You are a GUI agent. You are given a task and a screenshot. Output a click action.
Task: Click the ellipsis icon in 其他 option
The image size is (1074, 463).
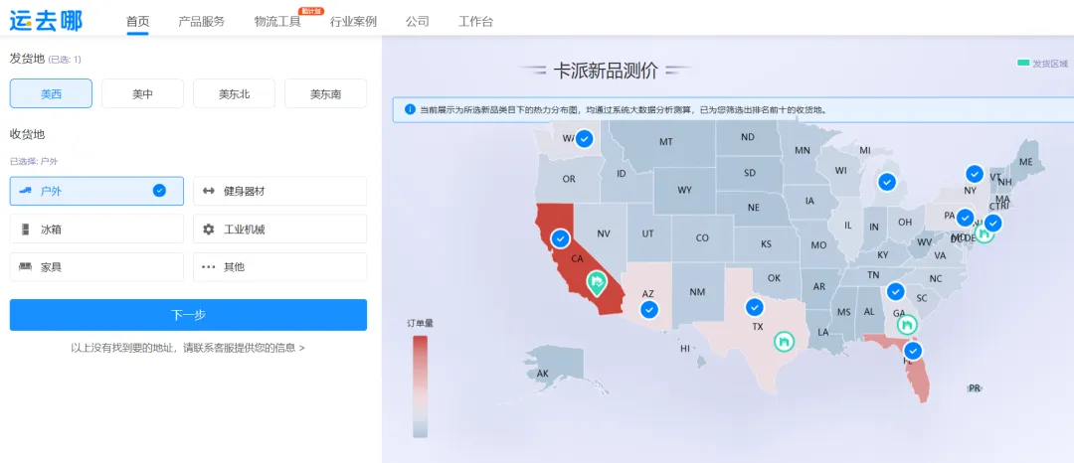[209, 267]
